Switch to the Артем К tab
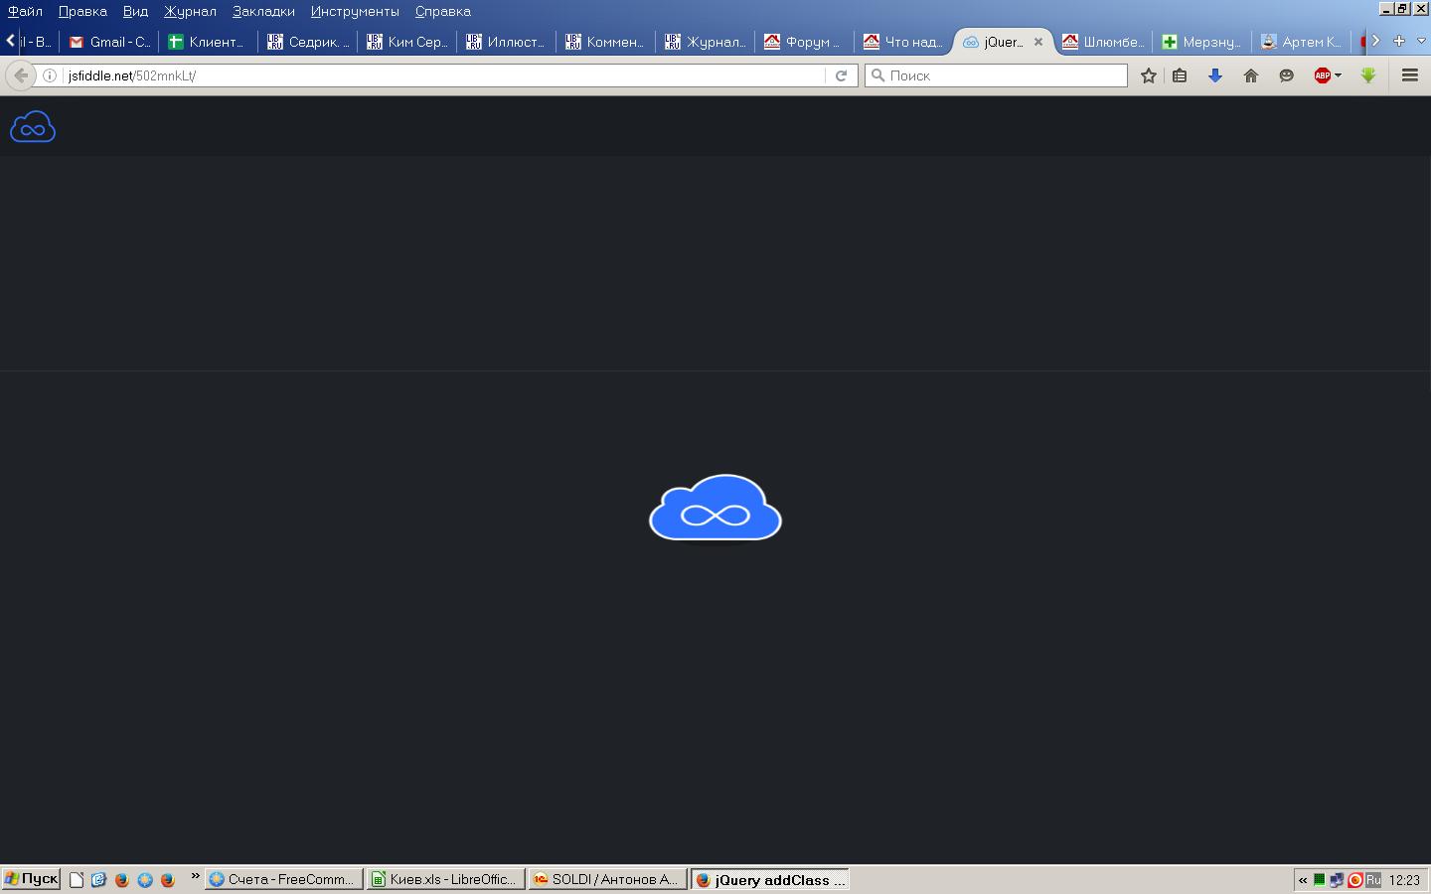 (x=1302, y=42)
